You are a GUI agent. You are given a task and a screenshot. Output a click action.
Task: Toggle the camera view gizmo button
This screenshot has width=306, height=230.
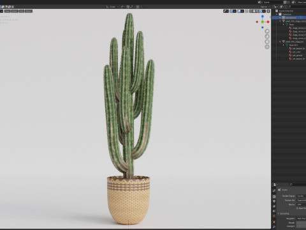click(267, 42)
